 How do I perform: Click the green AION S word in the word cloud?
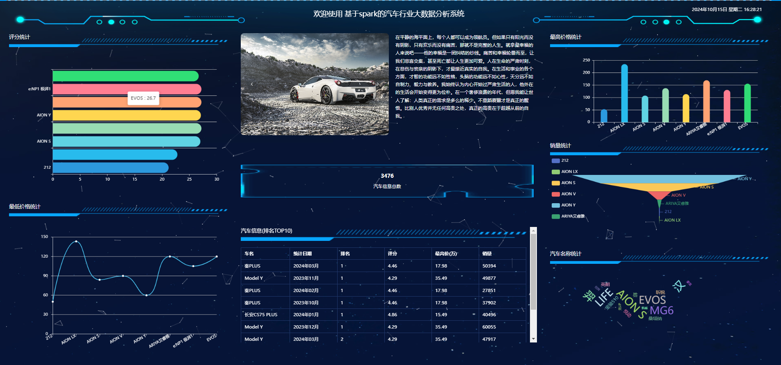click(x=632, y=304)
